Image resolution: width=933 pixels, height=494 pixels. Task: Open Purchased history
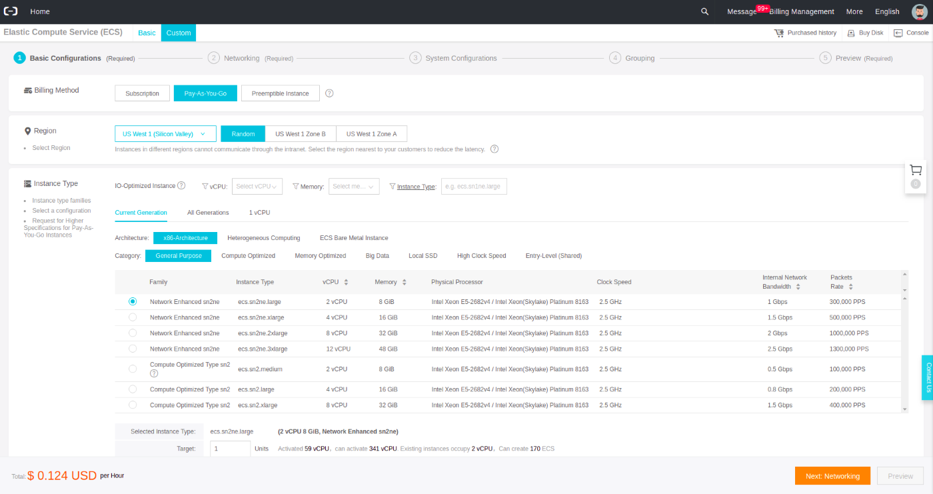pos(806,32)
